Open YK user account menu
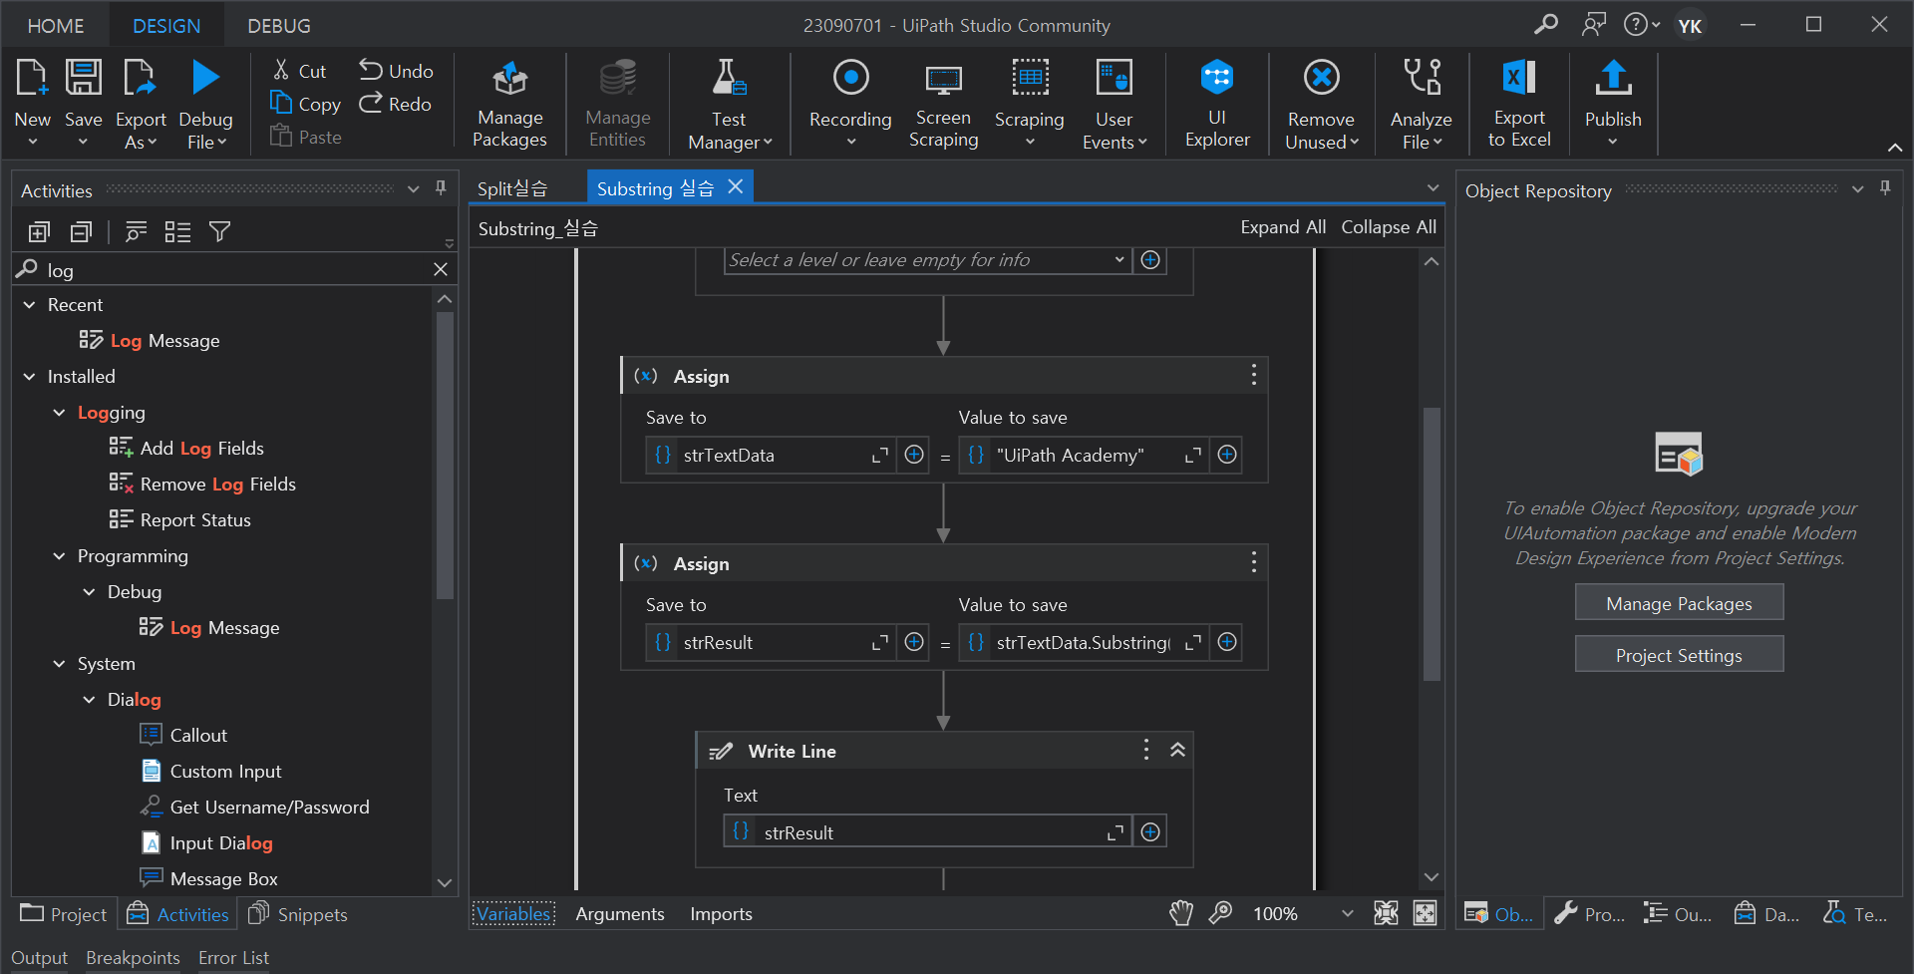Viewport: 1914px width, 974px height. [x=1690, y=25]
